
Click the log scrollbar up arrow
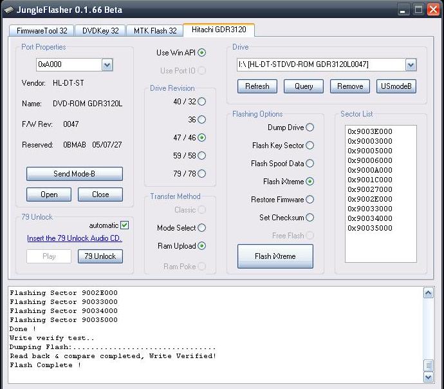coord(428,293)
